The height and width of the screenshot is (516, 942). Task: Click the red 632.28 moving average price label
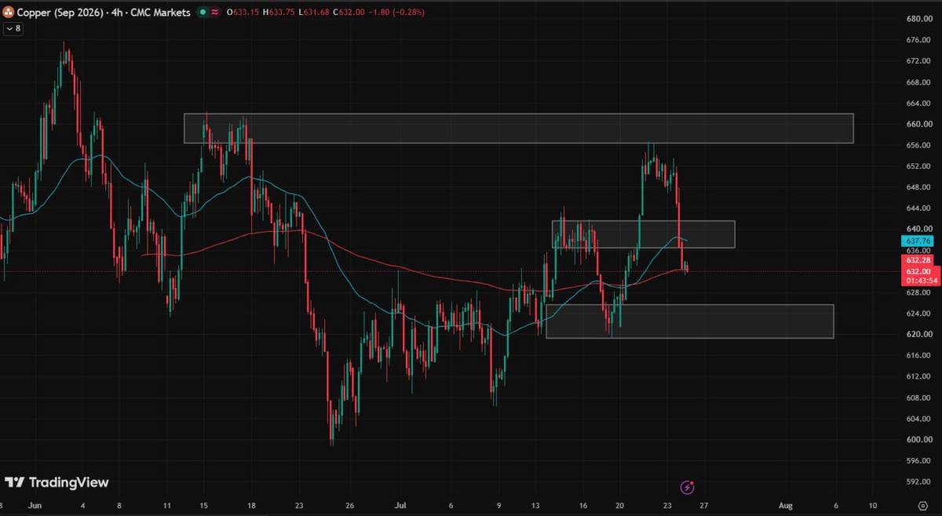[x=918, y=260]
